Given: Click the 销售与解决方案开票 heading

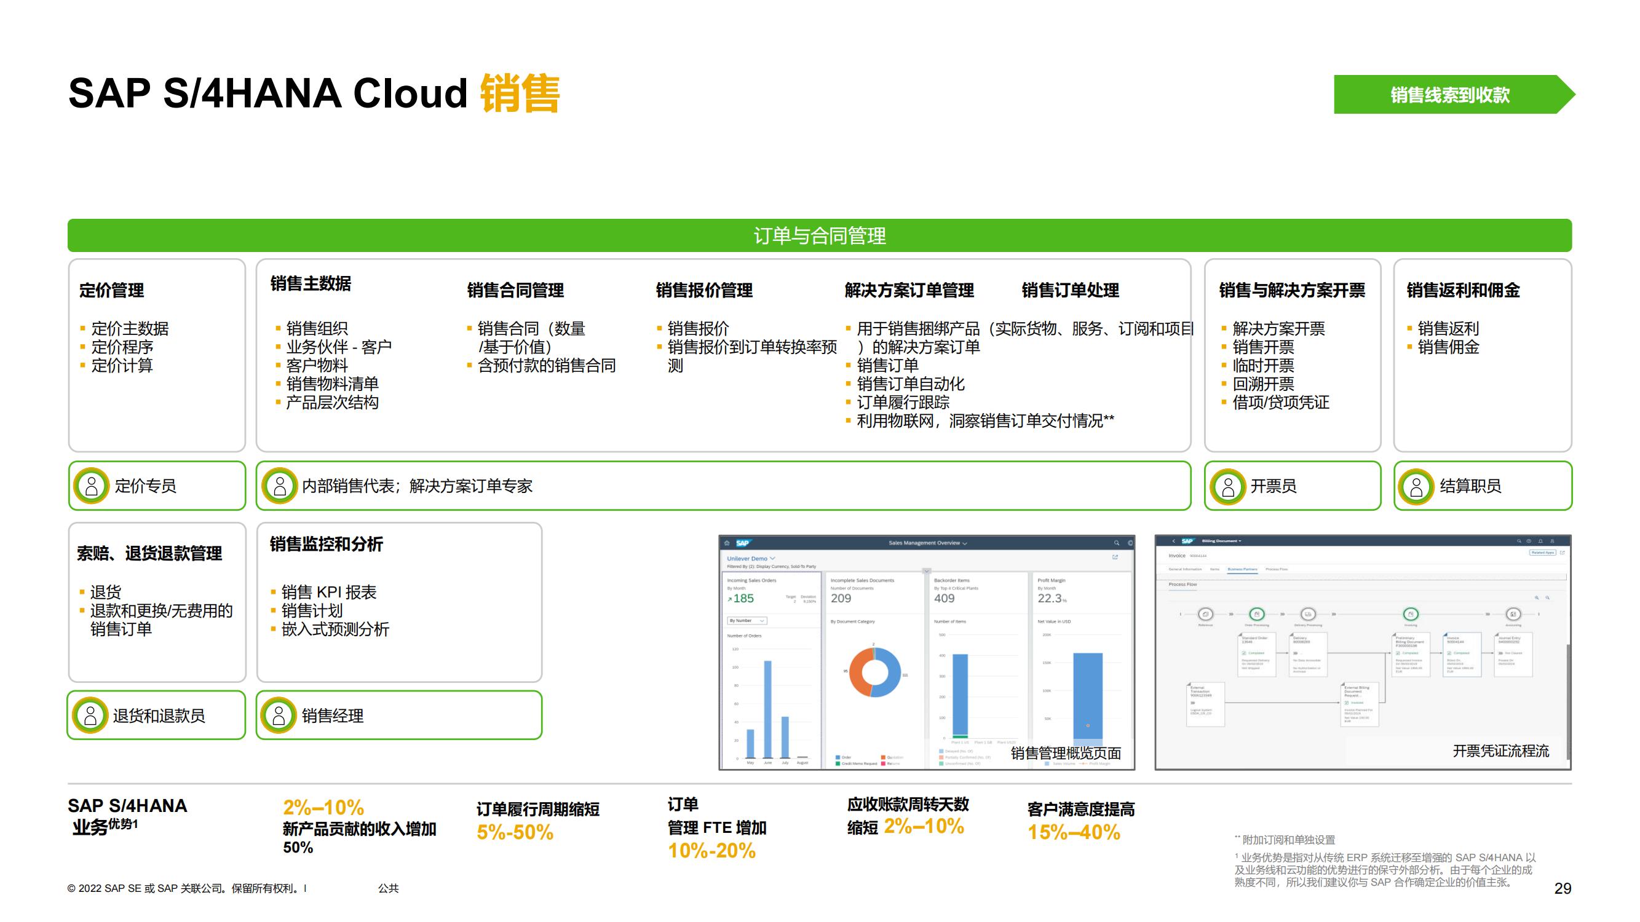Looking at the screenshot, I should coord(1292,290).
